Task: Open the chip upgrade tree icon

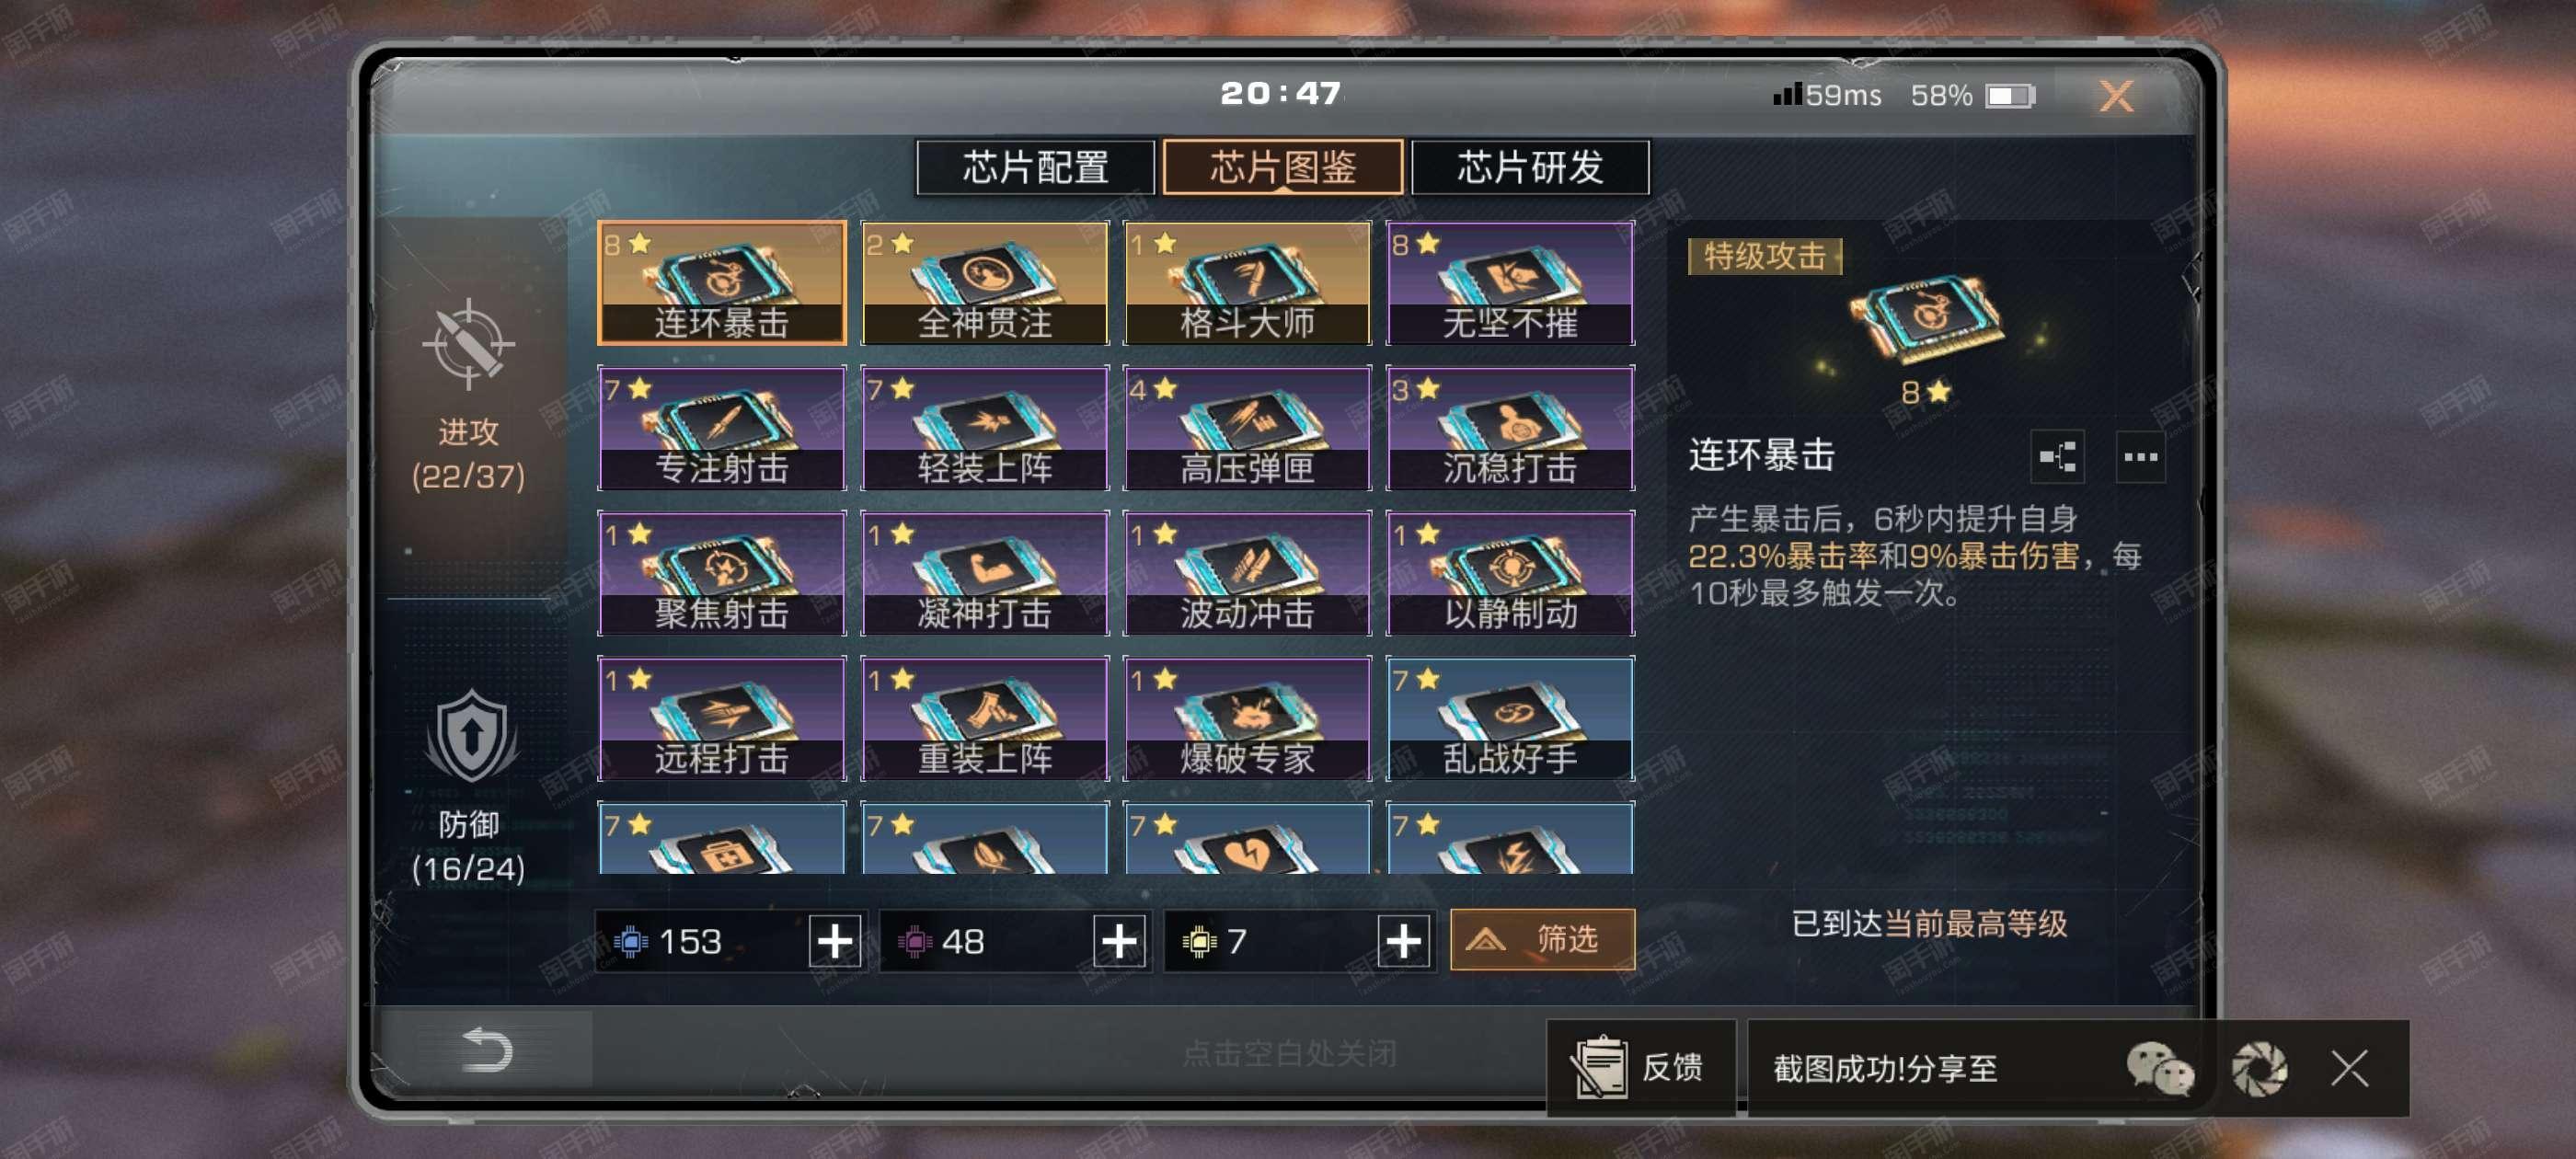Action: point(2057,457)
